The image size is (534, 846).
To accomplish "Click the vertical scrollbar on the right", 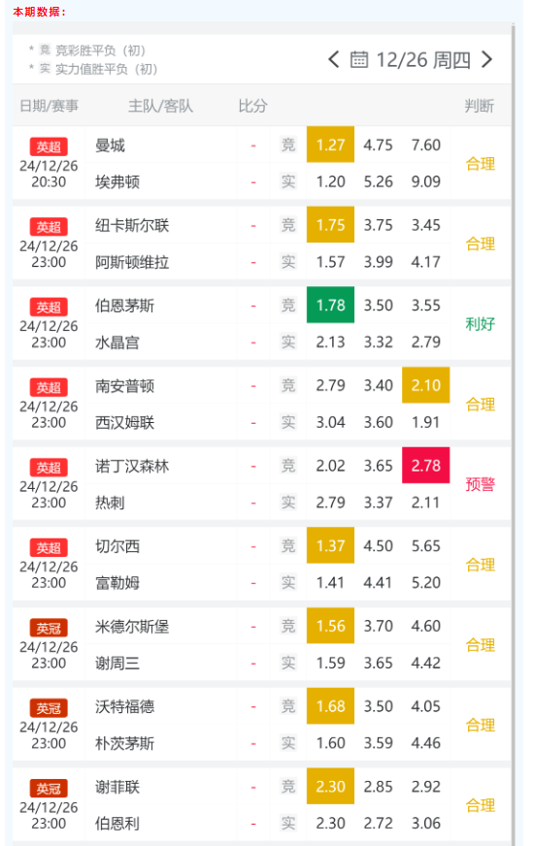I will (x=514, y=432).
